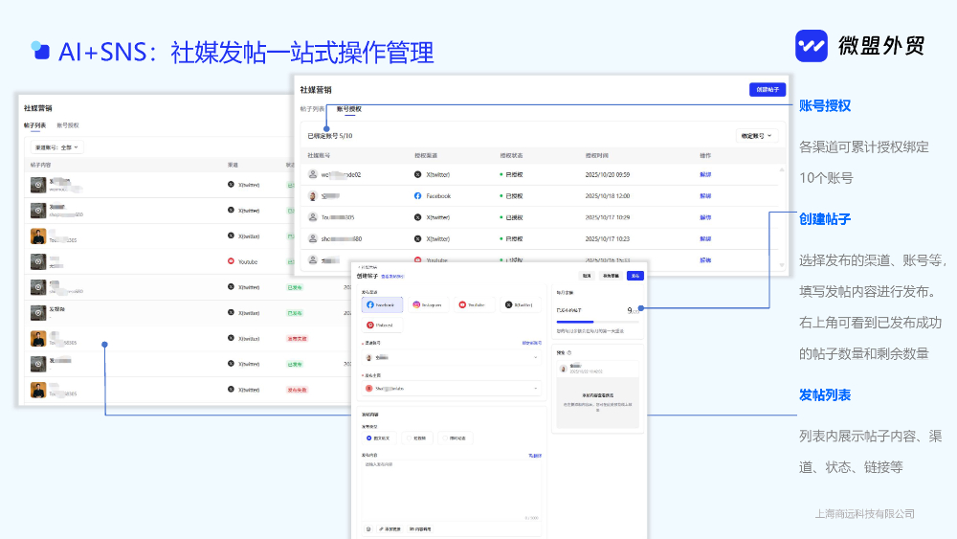
Task: Select the Pinterest publishing channel
Action: (382, 326)
